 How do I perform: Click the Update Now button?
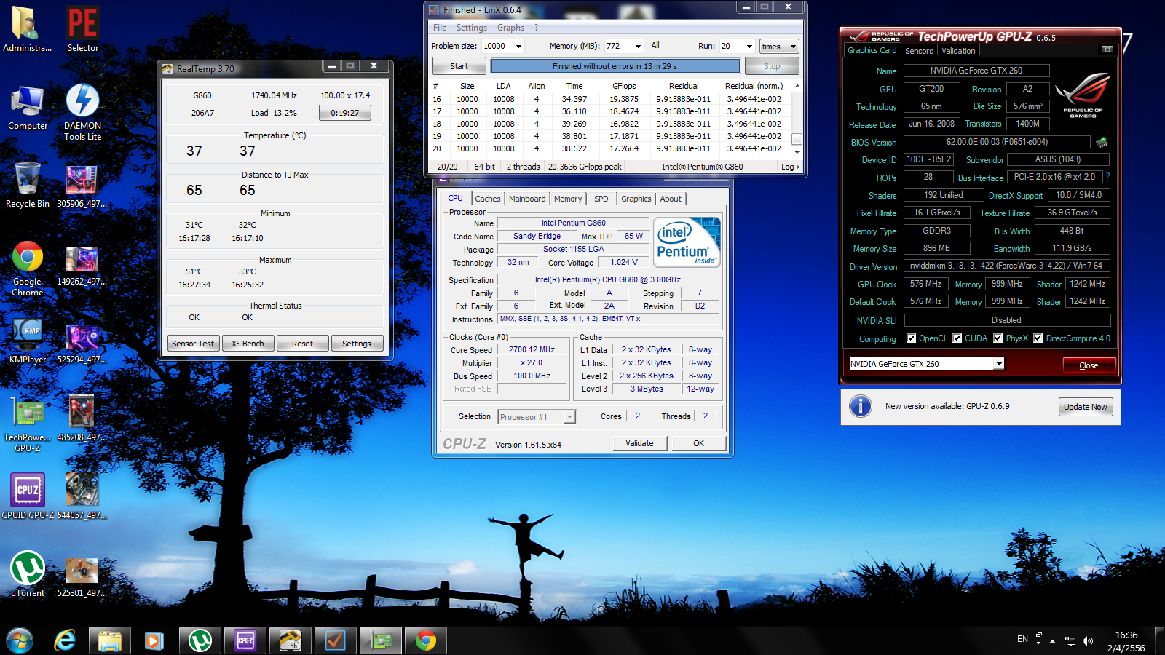point(1085,407)
